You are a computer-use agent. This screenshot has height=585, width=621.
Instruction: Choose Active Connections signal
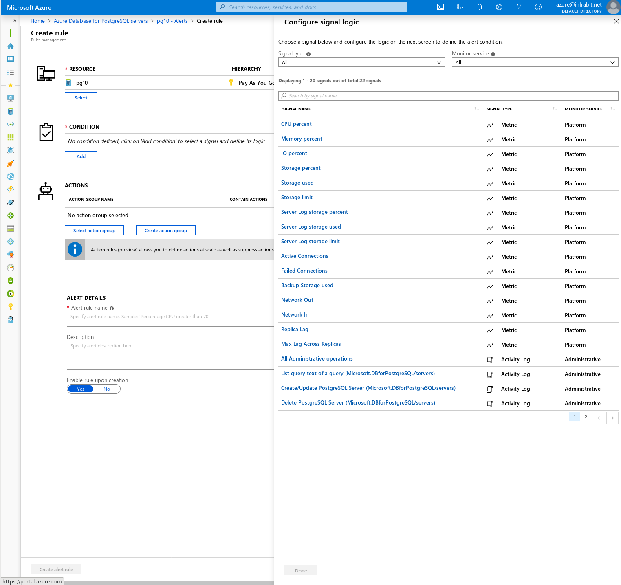click(x=305, y=256)
